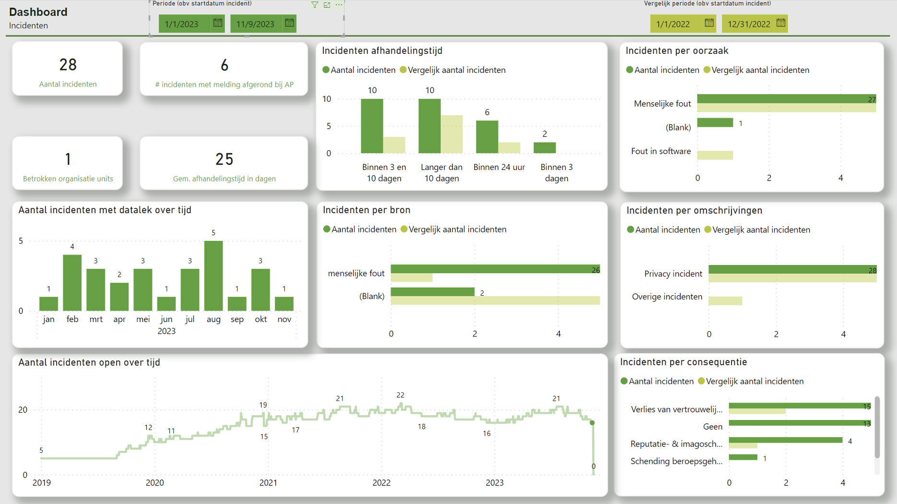Select the dark green Langer dan 10 dagen bar
Viewport: 897px width, 504px height.
tap(429, 126)
